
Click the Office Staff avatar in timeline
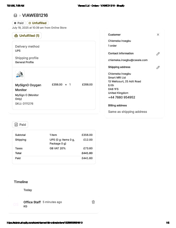(16, 204)
